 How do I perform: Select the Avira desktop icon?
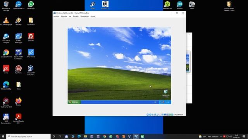coord(6,69)
